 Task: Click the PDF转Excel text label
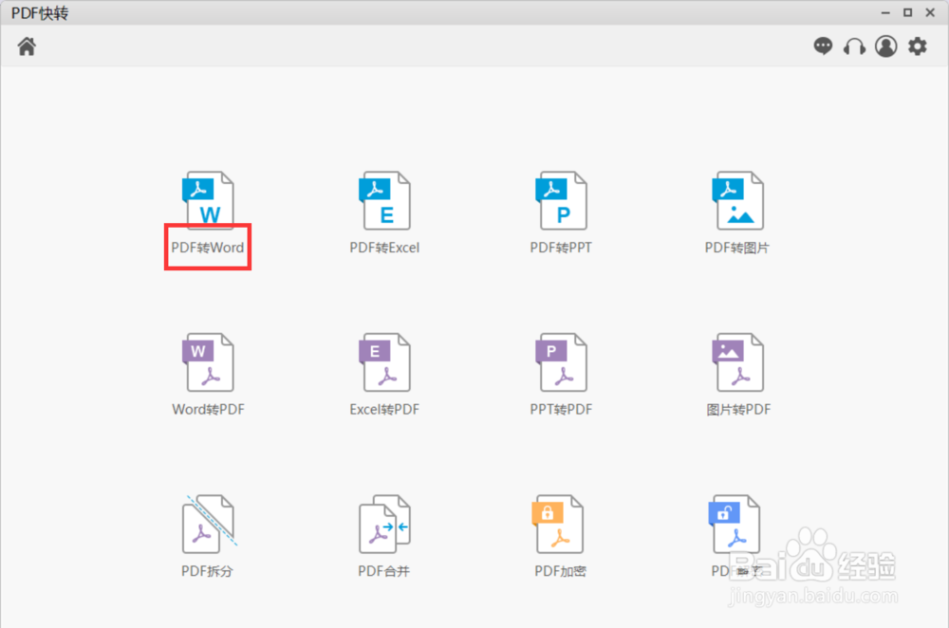[384, 248]
